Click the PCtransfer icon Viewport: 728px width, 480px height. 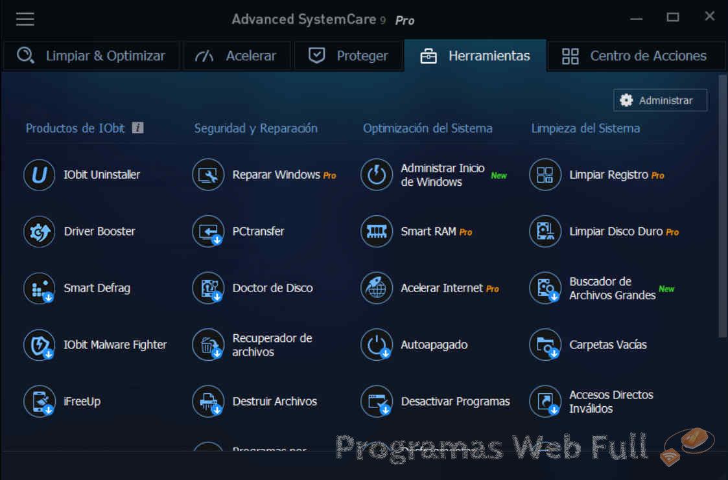click(x=208, y=231)
